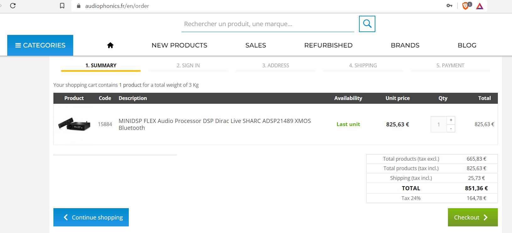Open the MINIDSP FLEX Audio Processor description link
Screen dimensions: 512x233
click(x=215, y=124)
